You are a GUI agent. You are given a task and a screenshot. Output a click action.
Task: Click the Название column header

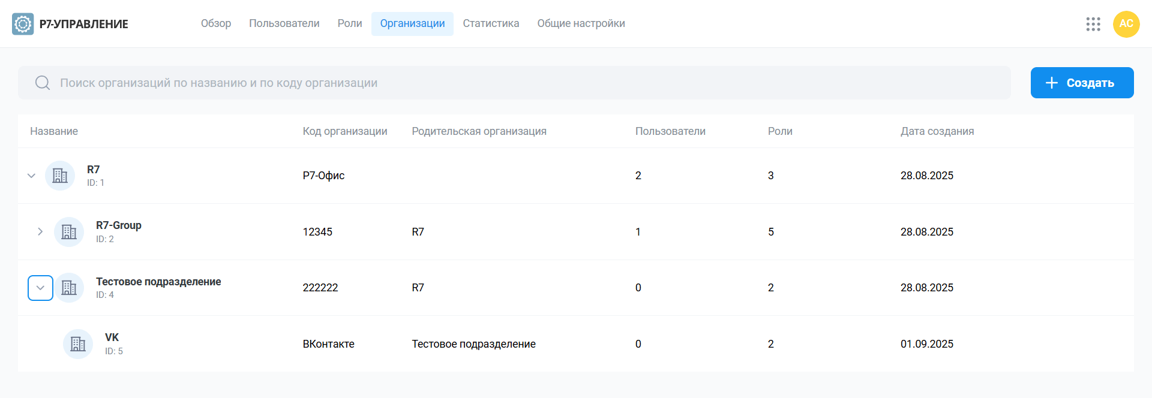[x=54, y=131]
